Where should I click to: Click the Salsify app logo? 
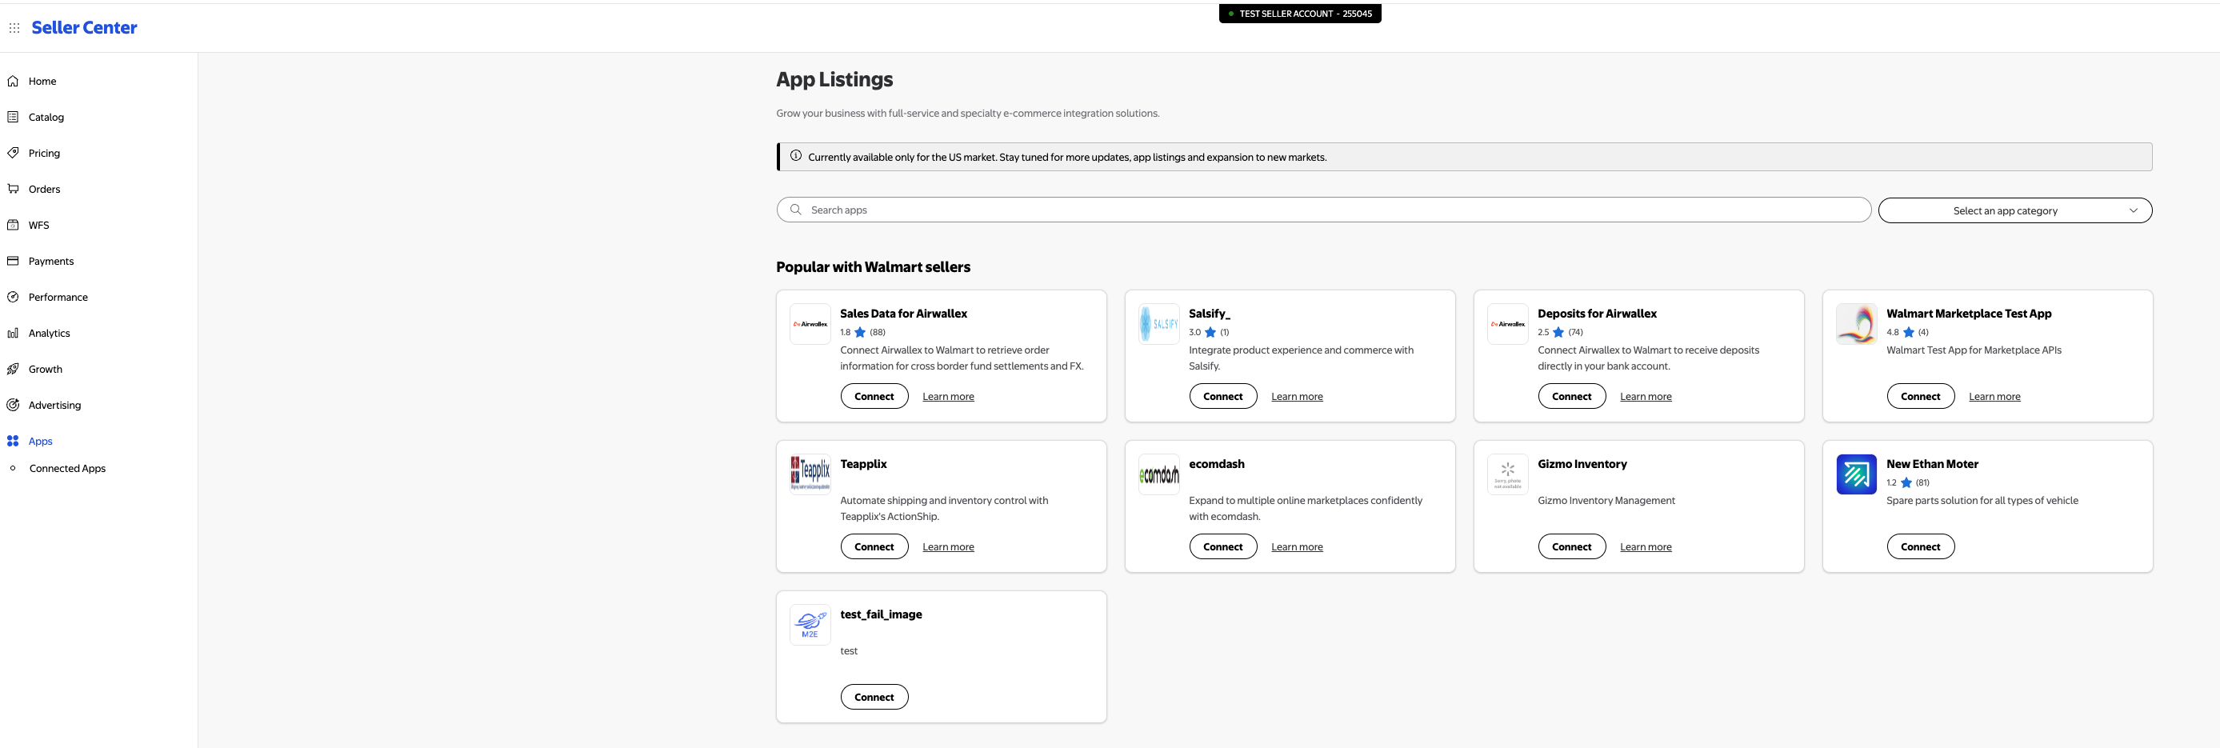[x=1159, y=324]
